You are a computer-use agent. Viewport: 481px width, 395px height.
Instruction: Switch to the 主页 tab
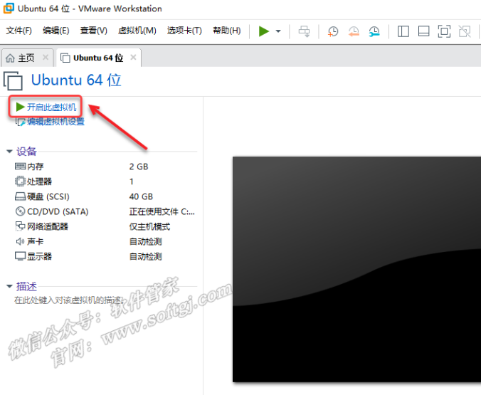(x=26, y=58)
